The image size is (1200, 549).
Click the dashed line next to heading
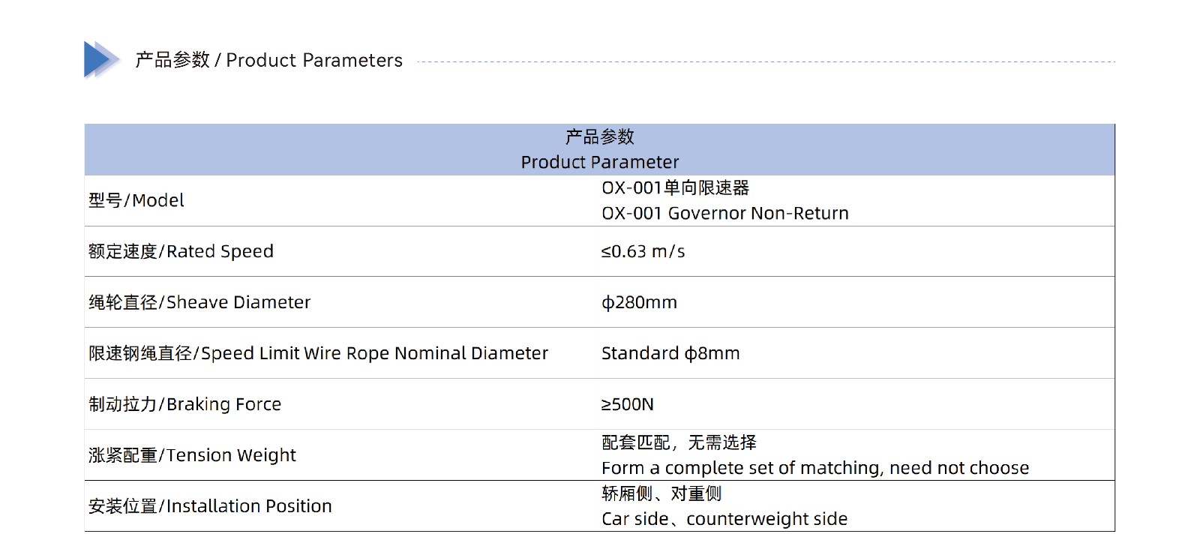point(766,61)
